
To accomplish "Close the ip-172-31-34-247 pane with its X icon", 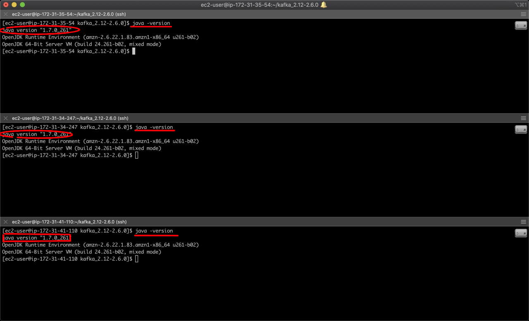I will click(6, 118).
